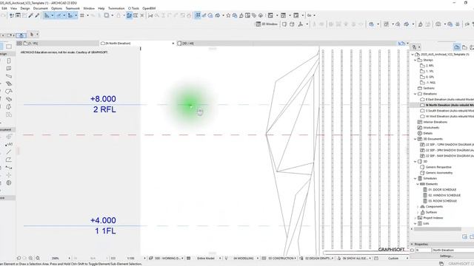Collapse the Properties panel header
This screenshot has height=266, width=474.
coord(412,244)
